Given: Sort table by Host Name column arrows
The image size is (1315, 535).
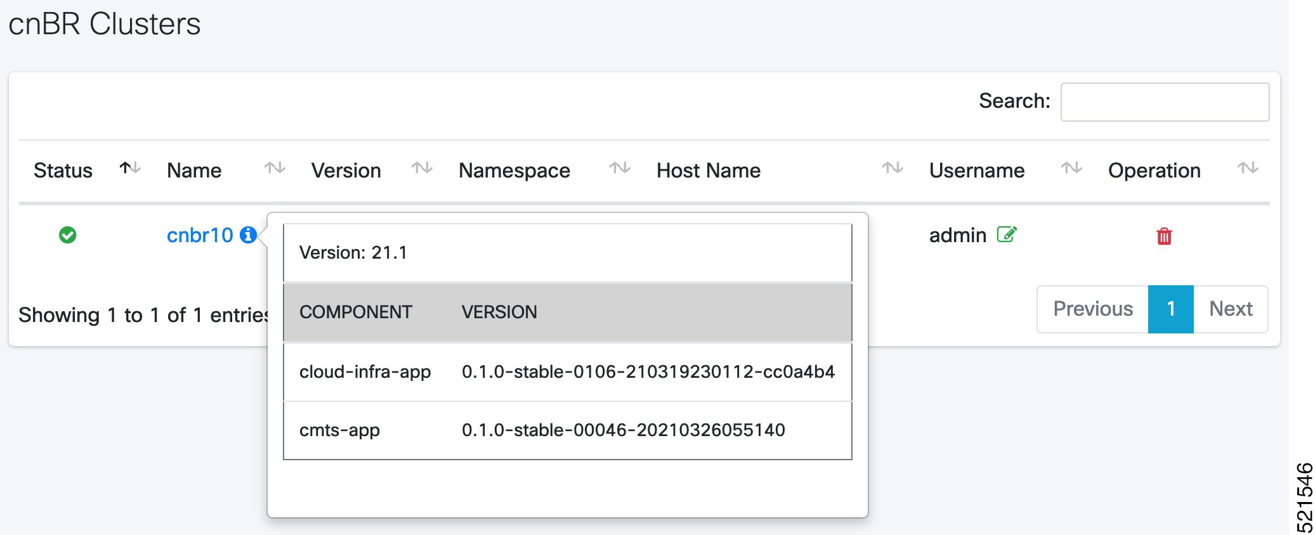Looking at the screenshot, I should (893, 168).
